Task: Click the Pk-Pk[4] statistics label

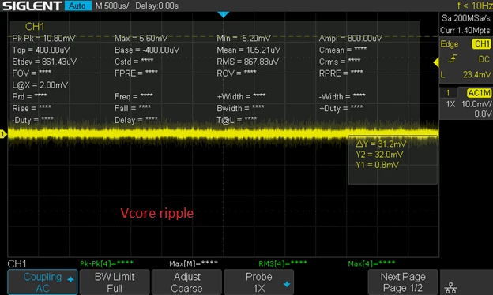Action: tap(107, 263)
